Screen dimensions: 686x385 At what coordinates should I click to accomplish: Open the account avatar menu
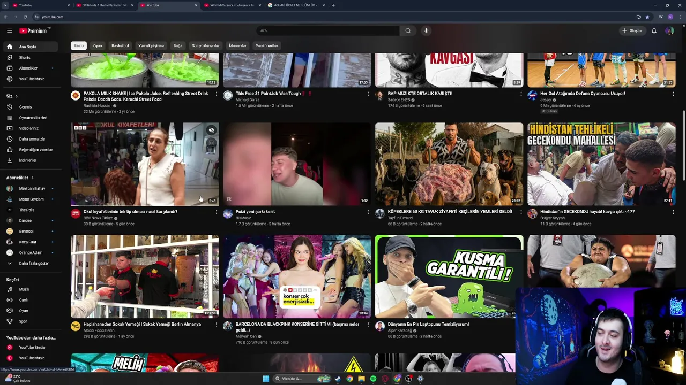point(669,30)
